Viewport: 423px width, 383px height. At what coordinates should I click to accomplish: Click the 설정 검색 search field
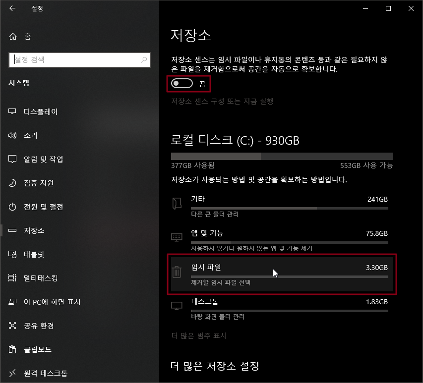(x=79, y=59)
